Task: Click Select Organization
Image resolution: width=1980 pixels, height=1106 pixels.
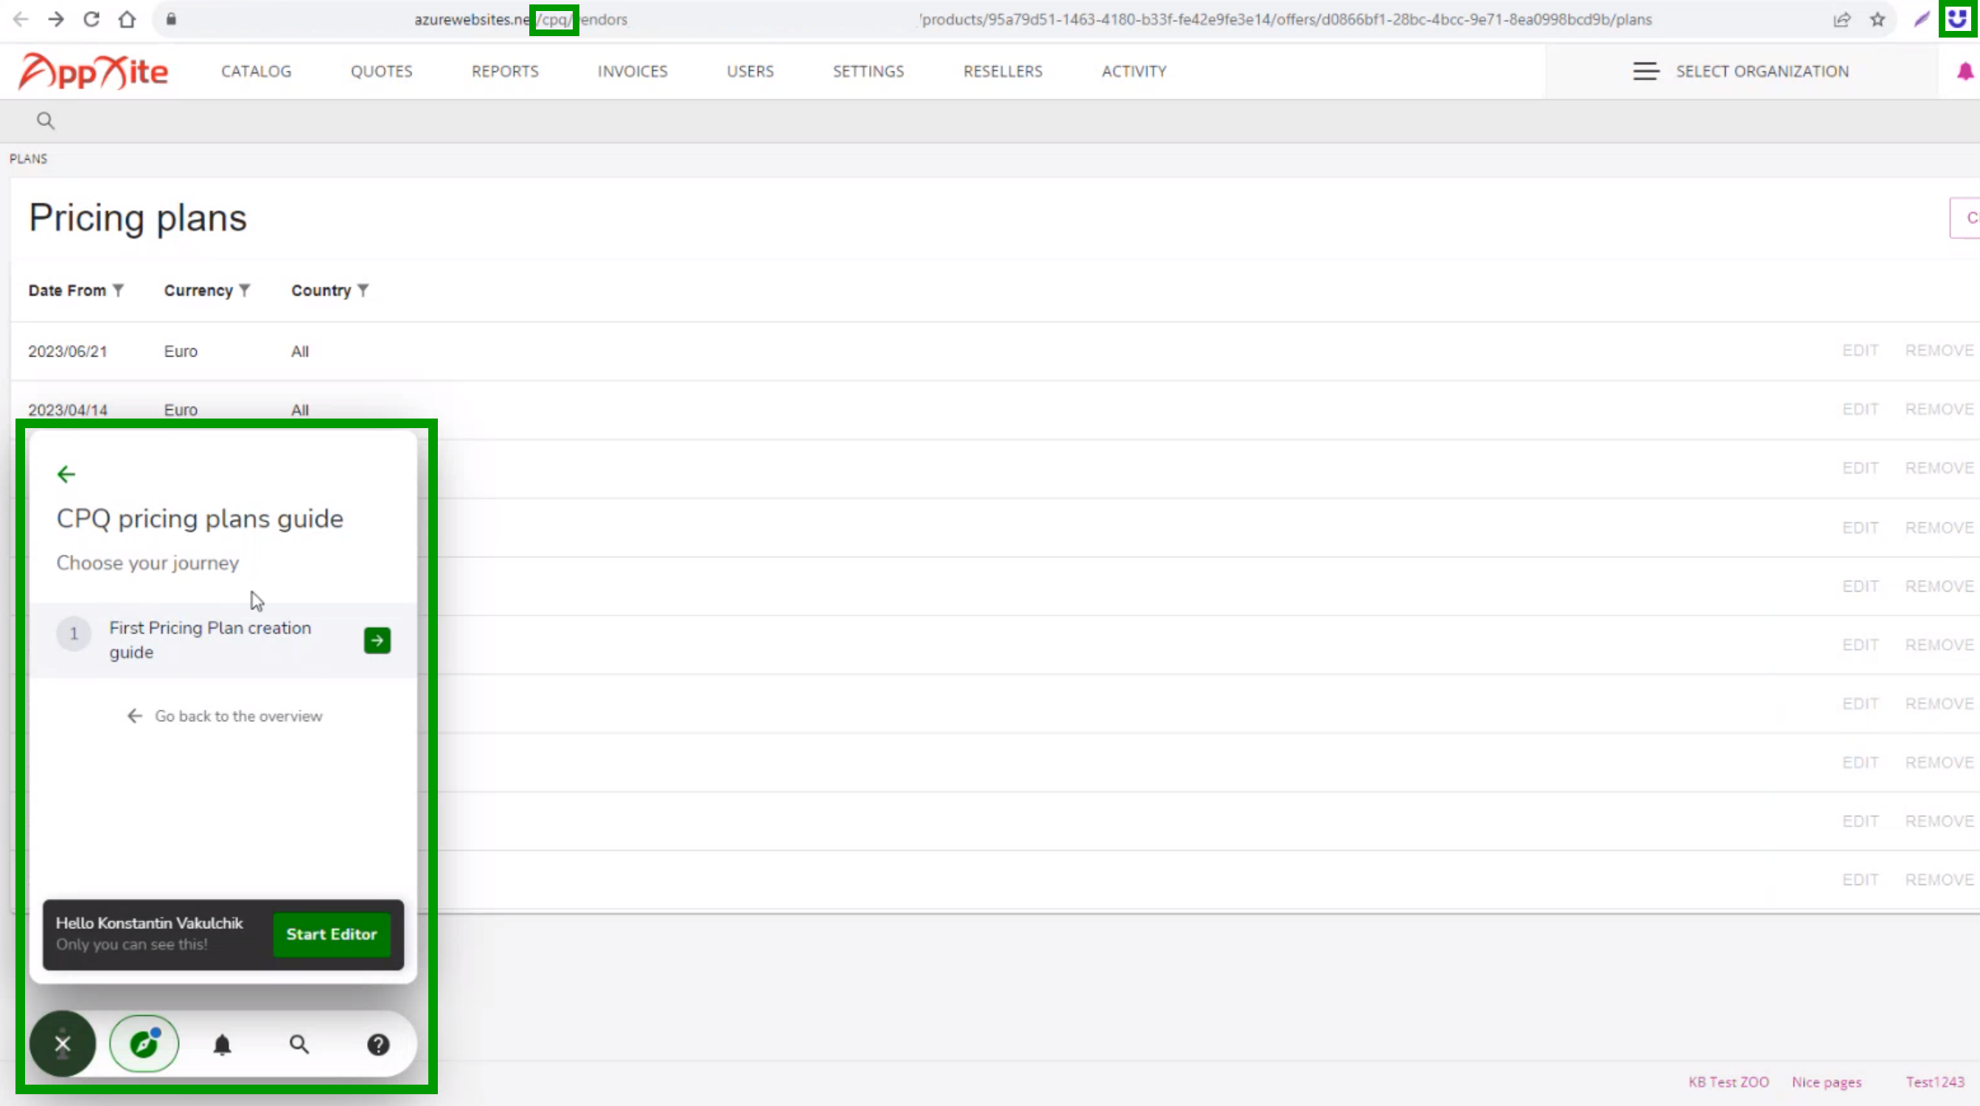Action: [1762, 71]
